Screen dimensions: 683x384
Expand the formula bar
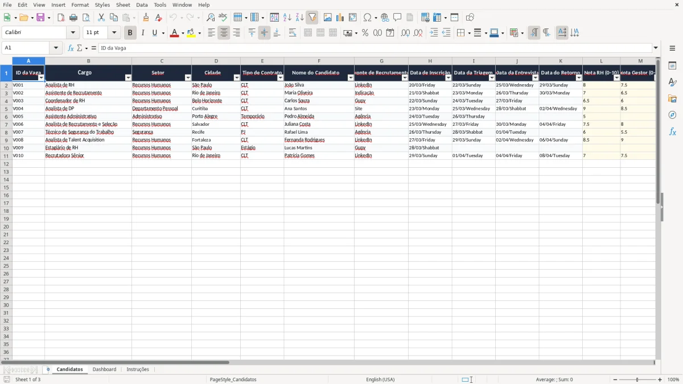pyautogui.click(x=656, y=48)
